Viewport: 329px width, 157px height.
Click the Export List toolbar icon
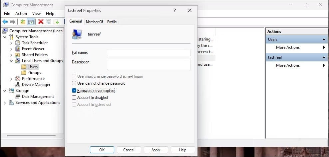pyautogui.click(x=56, y=22)
